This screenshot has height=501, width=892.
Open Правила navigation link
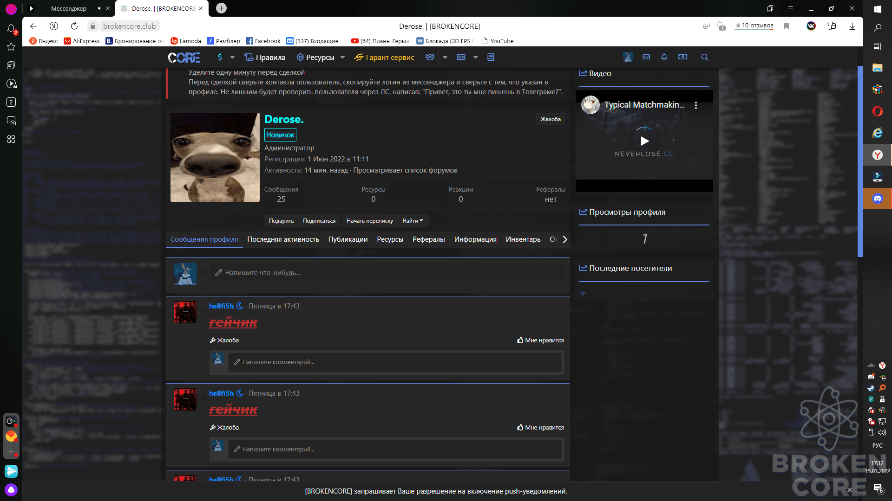(265, 58)
